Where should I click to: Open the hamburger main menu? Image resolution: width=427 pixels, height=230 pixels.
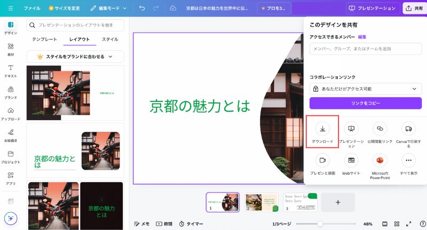click(x=11, y=8)
